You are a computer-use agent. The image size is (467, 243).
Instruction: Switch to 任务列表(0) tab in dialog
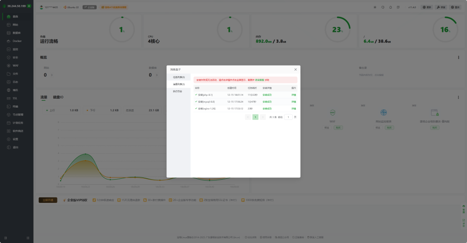179,77
